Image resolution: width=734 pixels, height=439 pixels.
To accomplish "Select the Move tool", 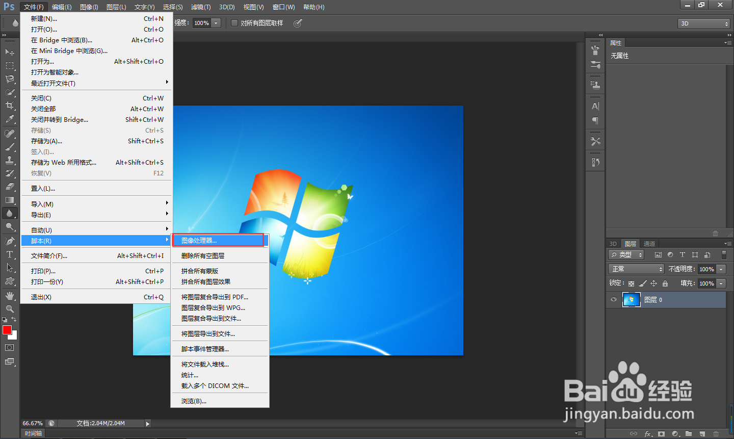I will point(10,52).
